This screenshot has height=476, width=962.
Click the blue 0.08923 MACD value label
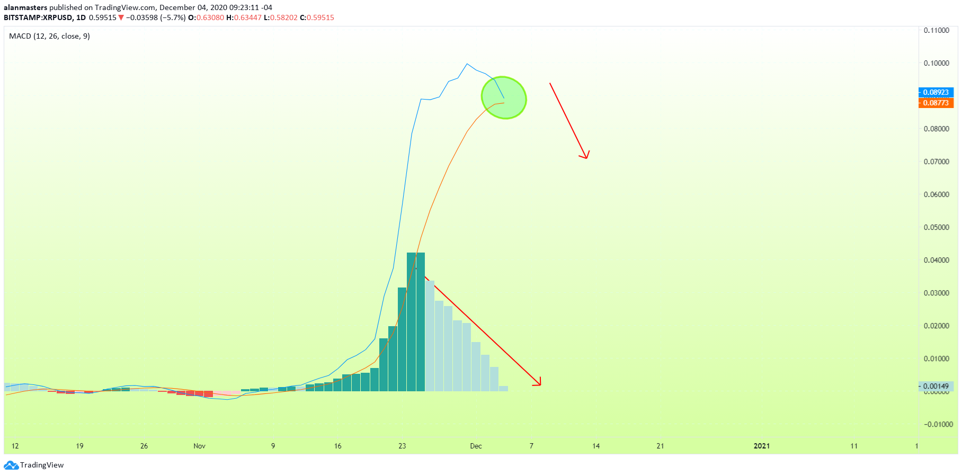tap(936, 92)
